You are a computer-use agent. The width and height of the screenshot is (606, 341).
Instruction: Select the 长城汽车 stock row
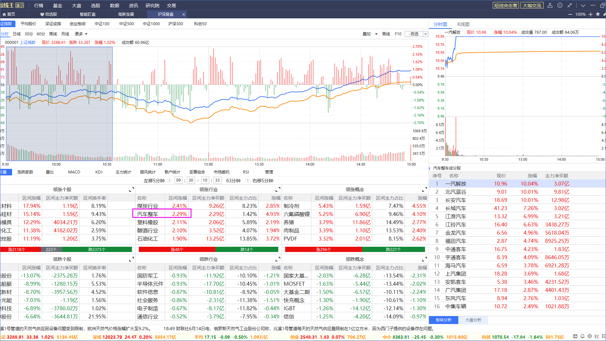tap(517, 208)
